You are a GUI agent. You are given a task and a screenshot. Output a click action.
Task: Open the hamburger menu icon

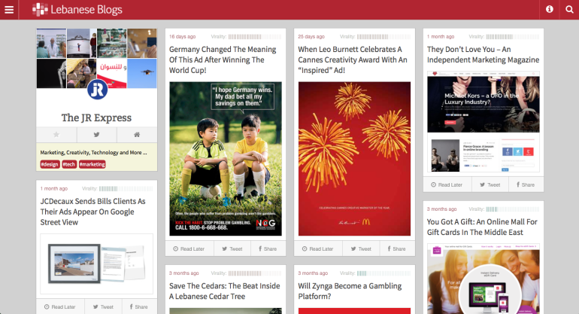click(x=9, y=10)
